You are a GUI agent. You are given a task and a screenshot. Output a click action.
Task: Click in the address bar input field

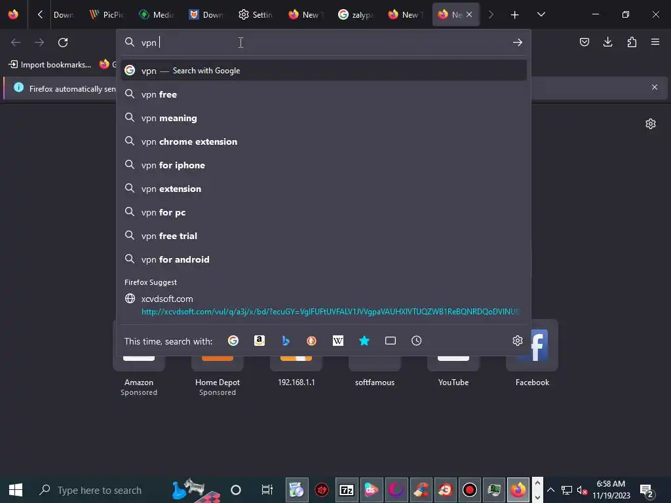click(x=323, y=43)
